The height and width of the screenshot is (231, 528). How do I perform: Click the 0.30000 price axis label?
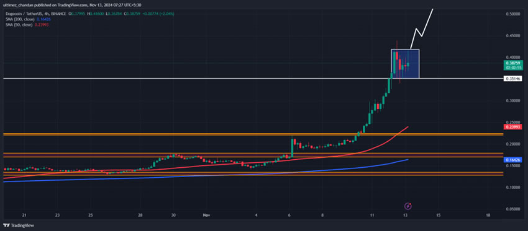tap(513, 100)
